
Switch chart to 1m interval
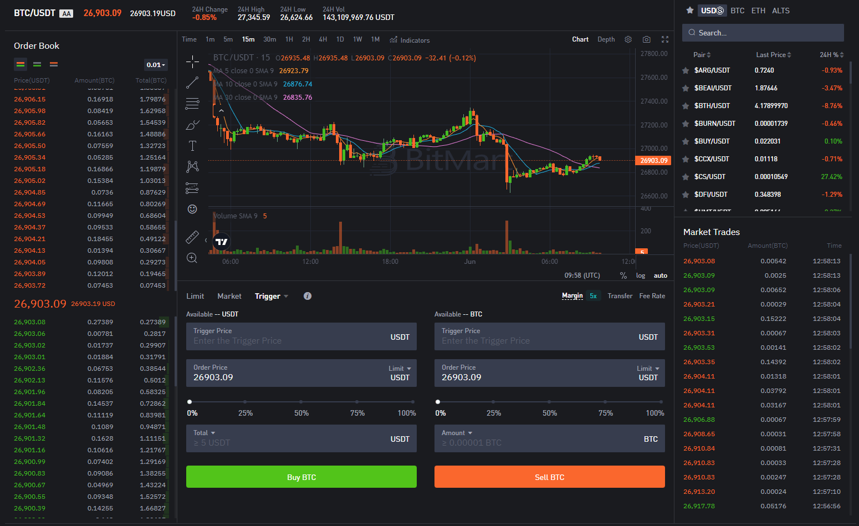click(x=210, y=39)
